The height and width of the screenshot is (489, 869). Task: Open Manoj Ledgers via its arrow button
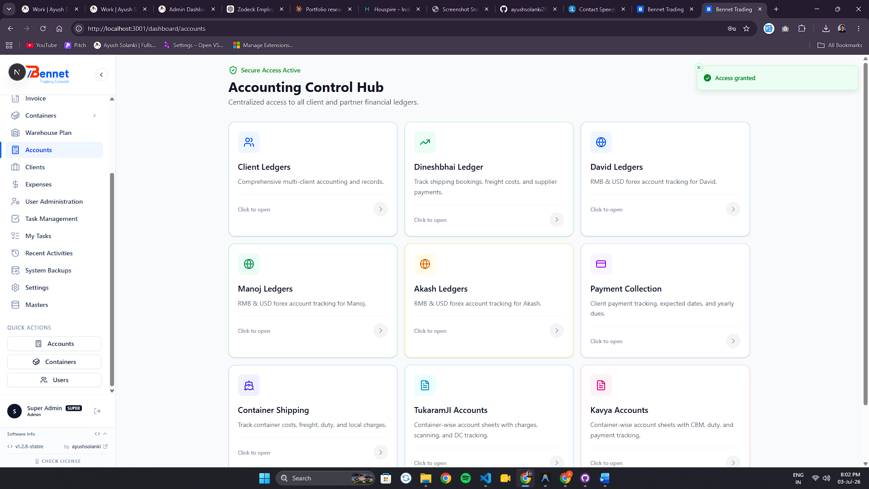tap(381, 331)
